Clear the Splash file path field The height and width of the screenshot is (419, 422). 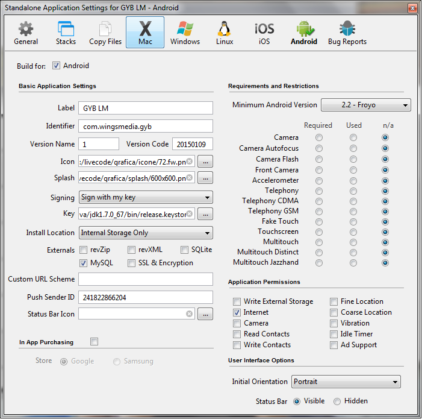click(x=190, y=178)
